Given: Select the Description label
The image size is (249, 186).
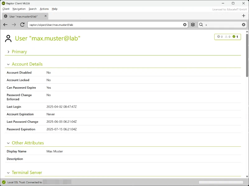Looking at the screenshot, I should [15, 159].
